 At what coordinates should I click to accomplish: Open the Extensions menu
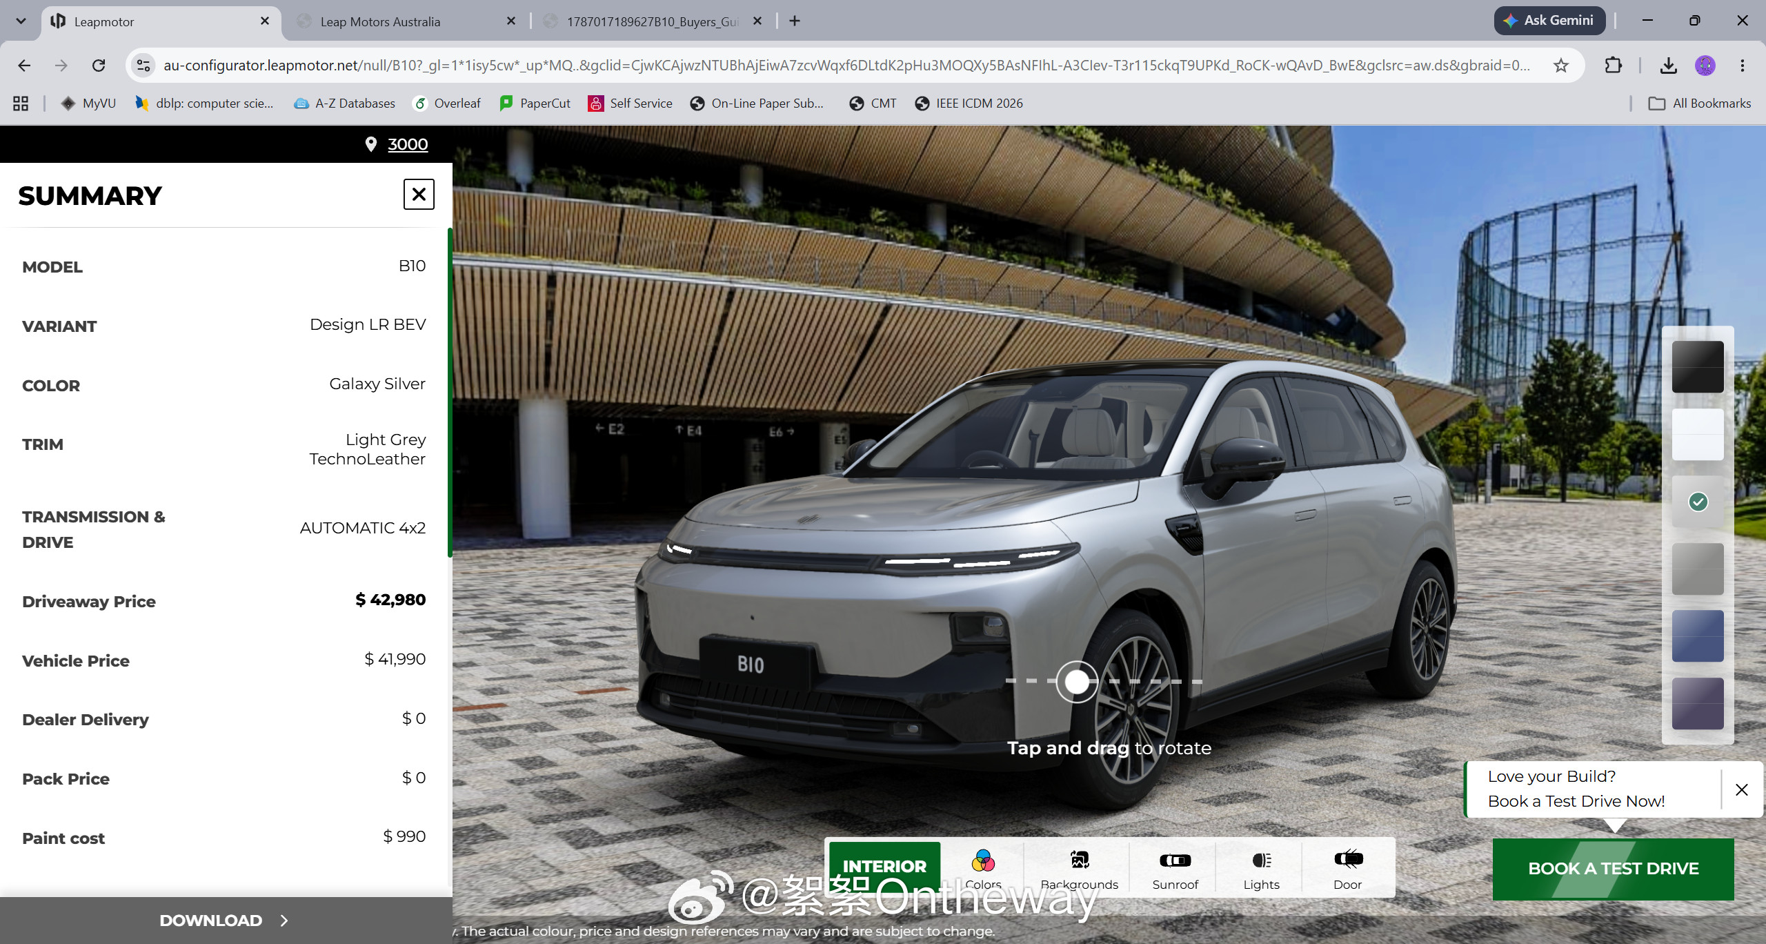pos(1614,66)
